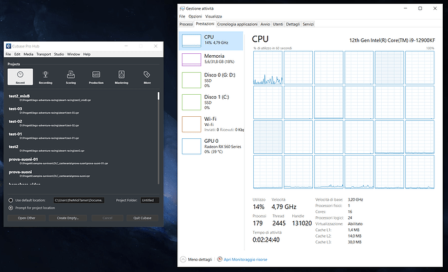Collapse Task Manager with Meno dettagli
The image size is (448, 272).
196,260
